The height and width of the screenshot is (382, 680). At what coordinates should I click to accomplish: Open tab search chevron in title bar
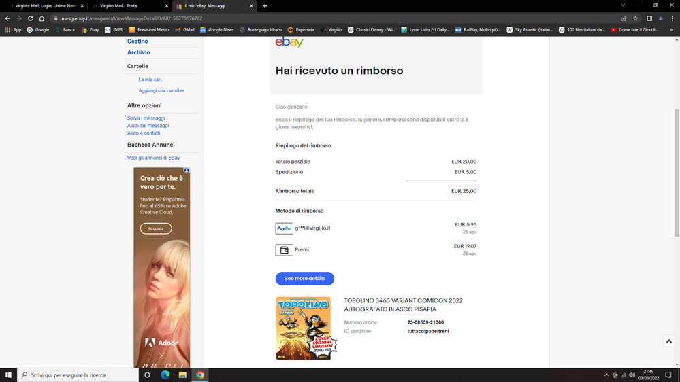(623, 5)
